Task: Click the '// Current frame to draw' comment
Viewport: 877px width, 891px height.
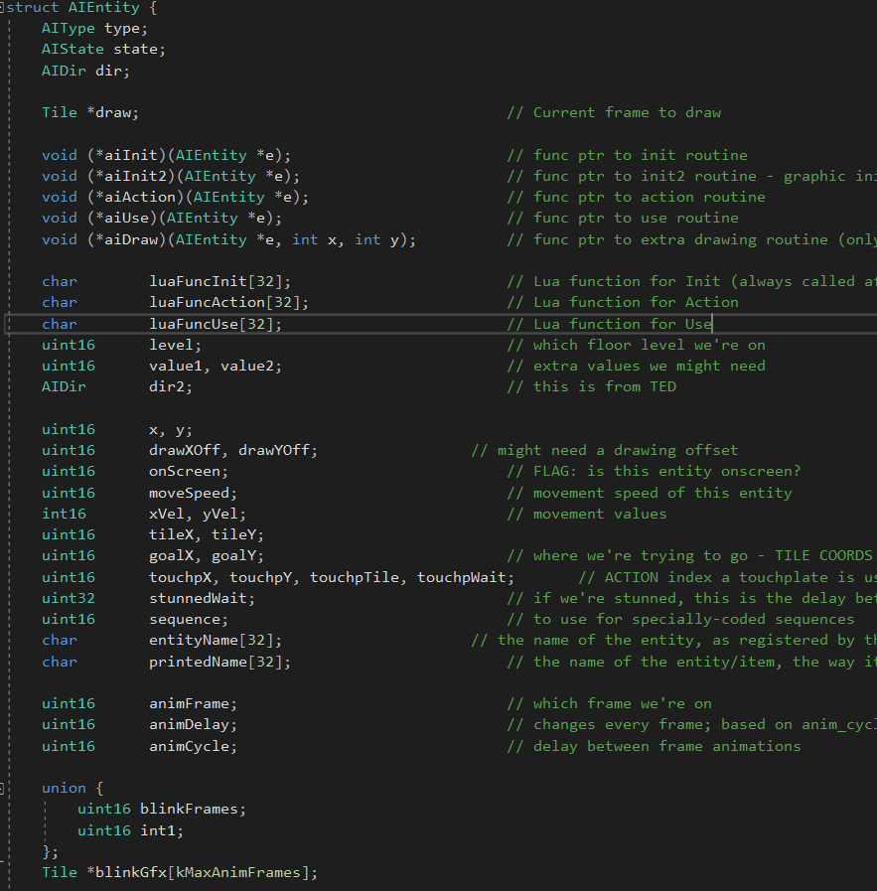Action: 614,112
